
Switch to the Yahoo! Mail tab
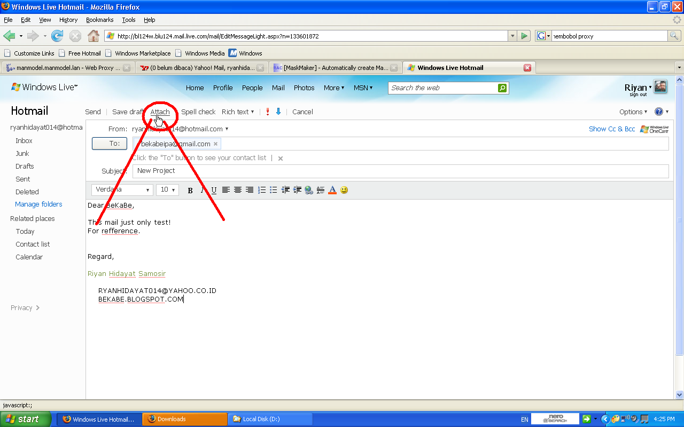click(x=201, y=68)
